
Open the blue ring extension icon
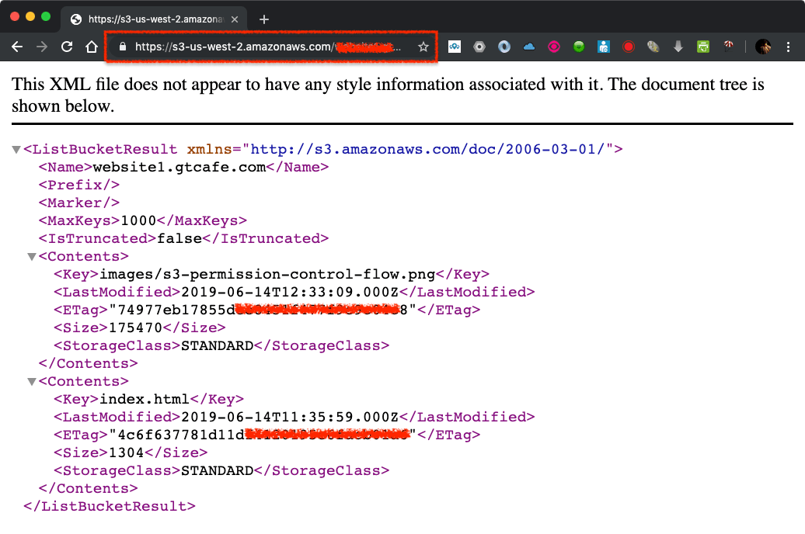504,47
